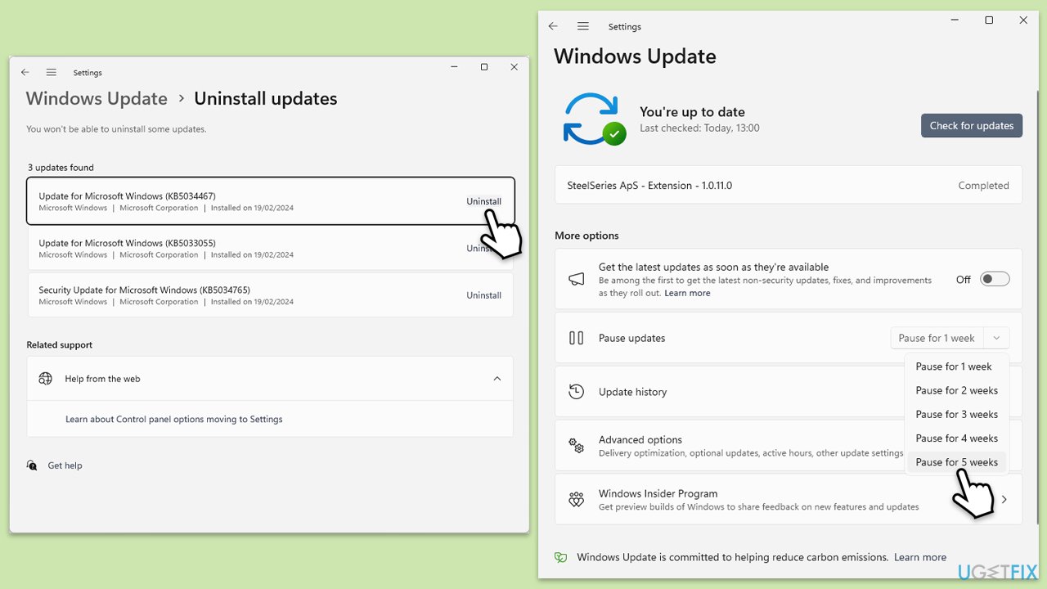Click the Windows Update sync status icon
1047x589 pixels.
[594, 119]
